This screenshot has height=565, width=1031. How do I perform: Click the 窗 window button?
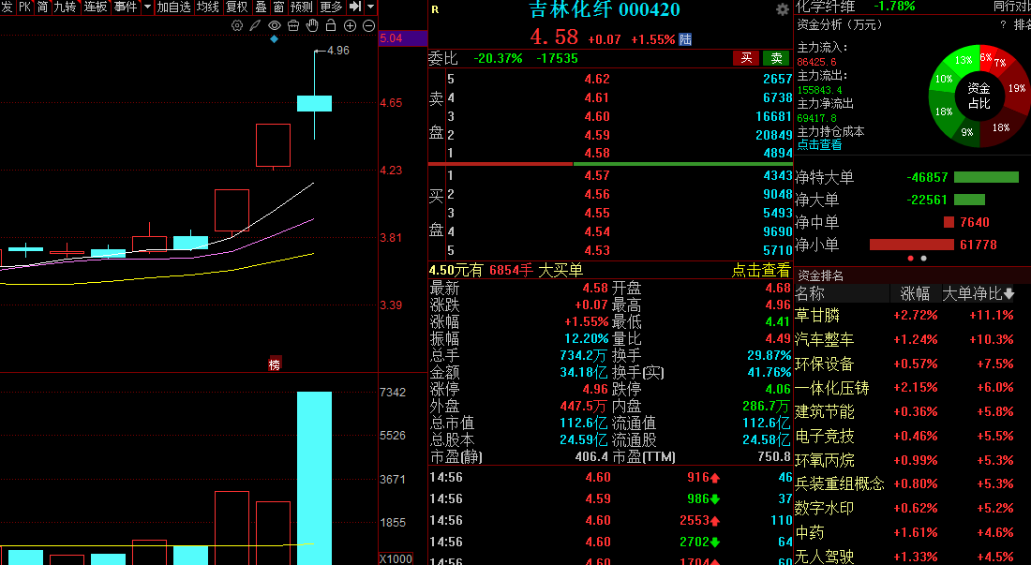pyautogui.click(x=278, y=7)
